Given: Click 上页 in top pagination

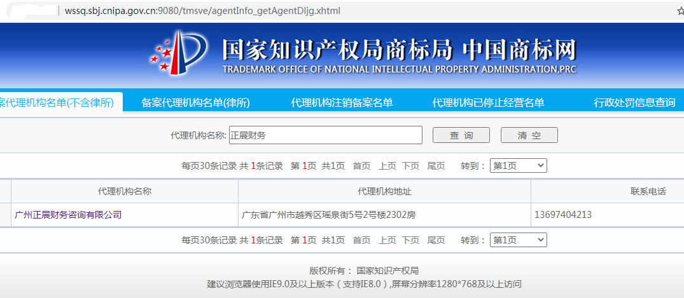Looking at the screenshot, I should (387, 166).
